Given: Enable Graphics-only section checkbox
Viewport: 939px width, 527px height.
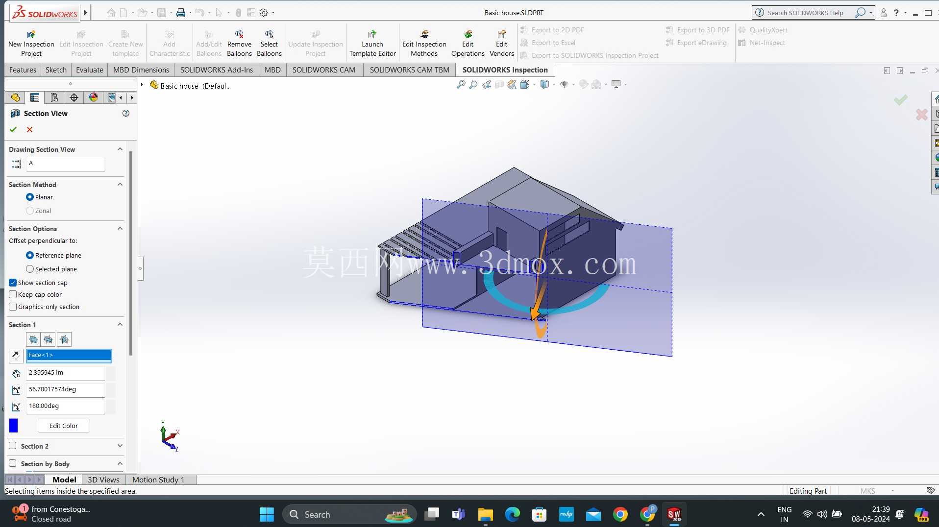Looking at the screenshot, I should pos(13,307).
